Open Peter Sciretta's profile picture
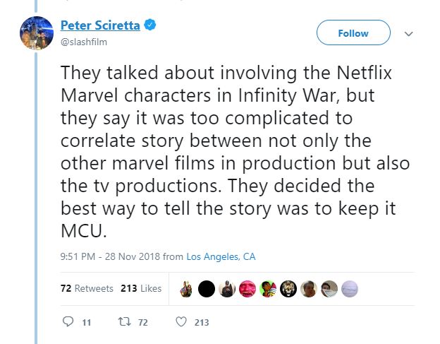 point(36,33)
